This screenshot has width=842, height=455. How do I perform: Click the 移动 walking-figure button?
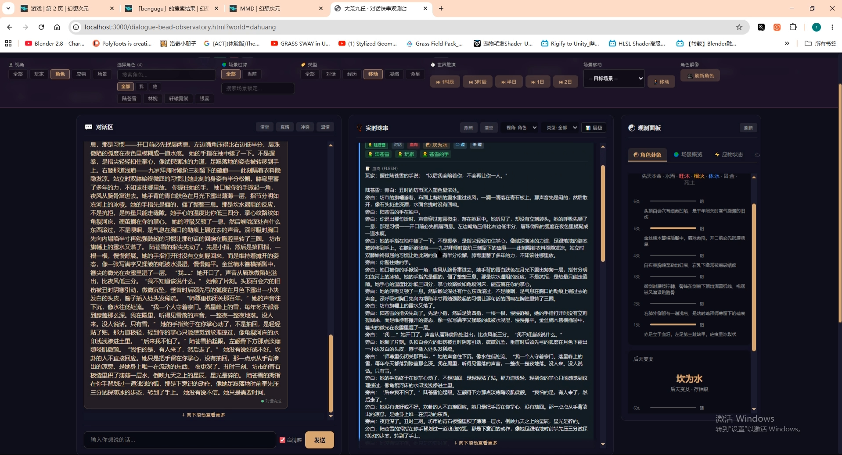coord(662,82)
